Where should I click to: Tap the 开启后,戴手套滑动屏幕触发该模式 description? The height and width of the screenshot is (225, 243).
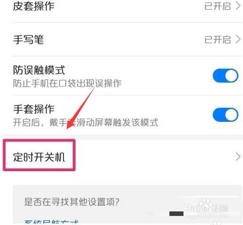tap(86, 122)
